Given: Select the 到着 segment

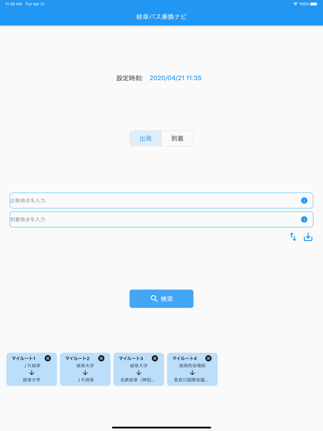Looking at the screenshot, I should 177,138.
